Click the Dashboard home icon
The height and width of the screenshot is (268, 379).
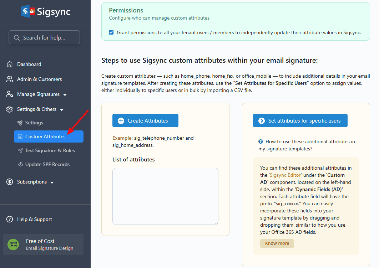coord(10,64)
